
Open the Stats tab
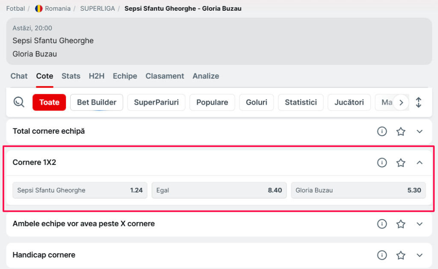(71, 76)
